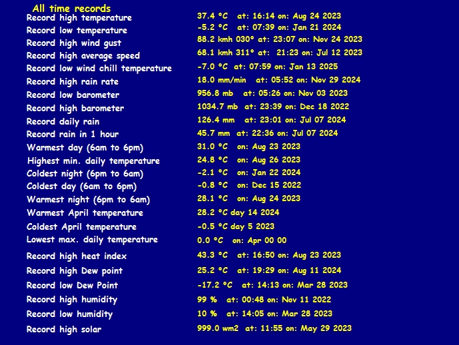Click the 18.0 mm/min rain rate value

pyautogui.click(x=278, y=80)
